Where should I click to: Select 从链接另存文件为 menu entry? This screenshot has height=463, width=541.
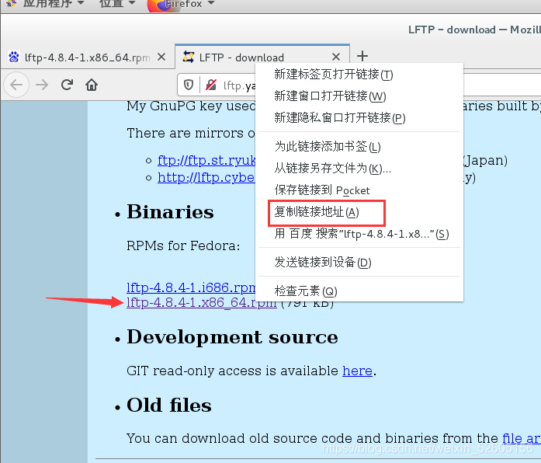(x=359, y=168)
